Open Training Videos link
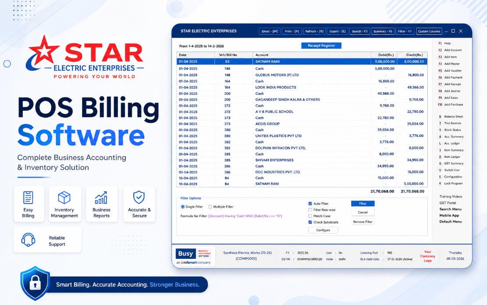This screenshot has height=305, width=487. (x=451, y=197)
